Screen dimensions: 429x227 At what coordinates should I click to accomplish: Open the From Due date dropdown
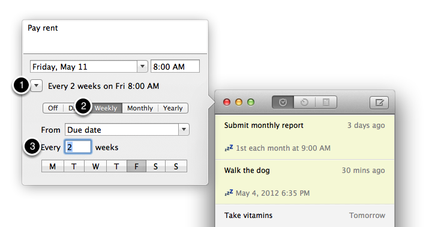[127, 130]
